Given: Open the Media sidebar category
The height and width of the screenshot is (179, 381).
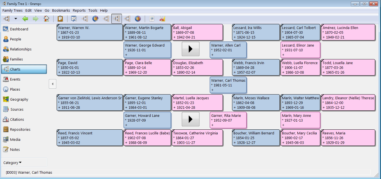Looking at the screenshot, I should pos(24,139).
